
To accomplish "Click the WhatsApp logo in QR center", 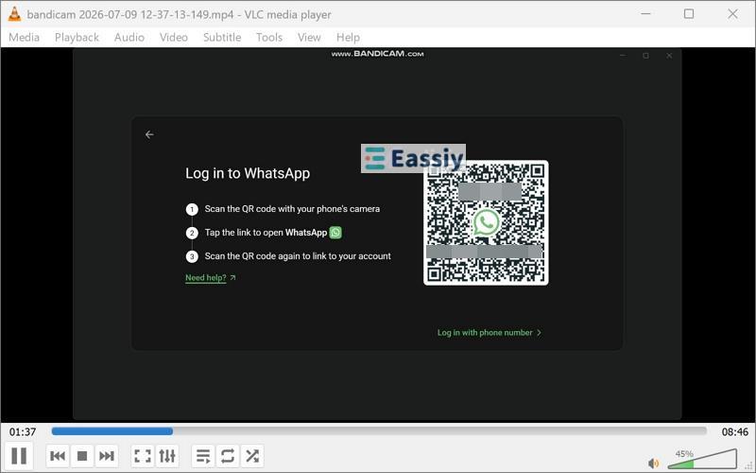I will click(486, 222).
